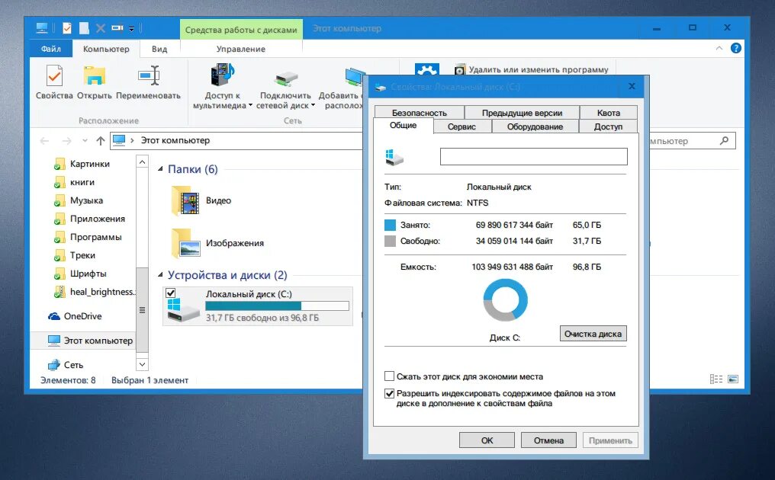775x480 pixels.
Task: Select the Переименовать ribbon icon
Action: (x=148, y=82)
